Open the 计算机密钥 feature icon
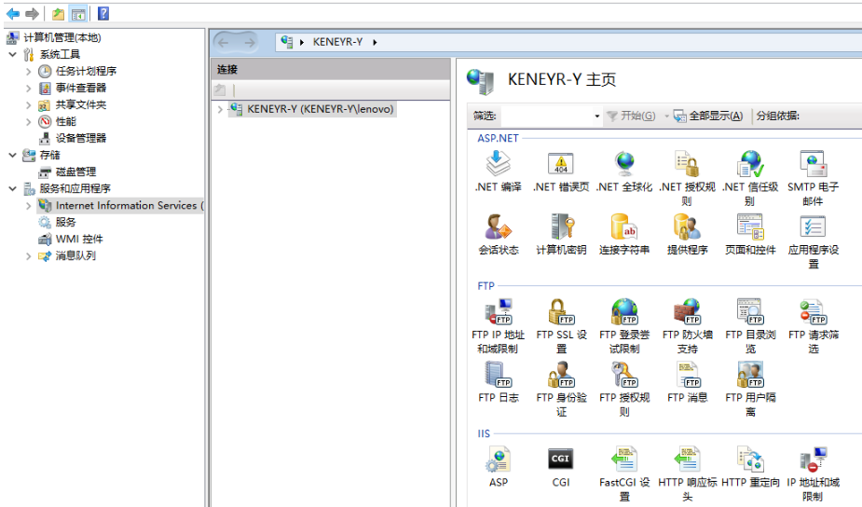 click(561, 227)
